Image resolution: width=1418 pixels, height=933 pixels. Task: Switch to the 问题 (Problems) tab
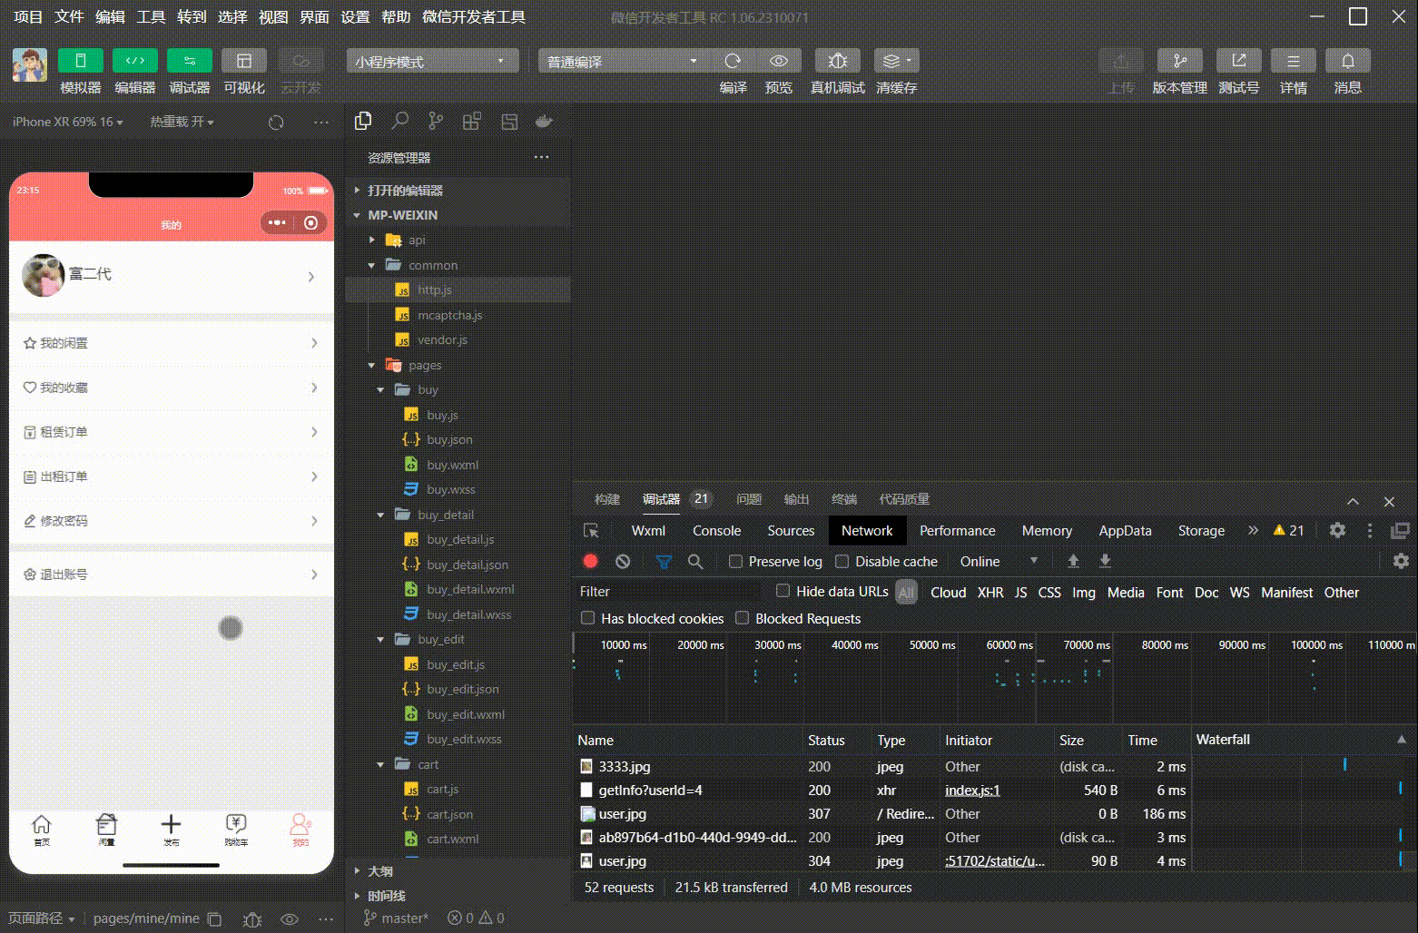pyautogui.click(x=749, y=499)
